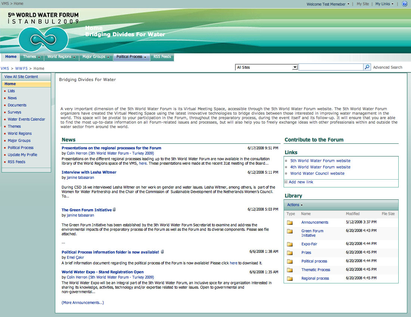The image size is (411, 317).
Task: Open Documents in the left sidebar
Action: [17, 105]
